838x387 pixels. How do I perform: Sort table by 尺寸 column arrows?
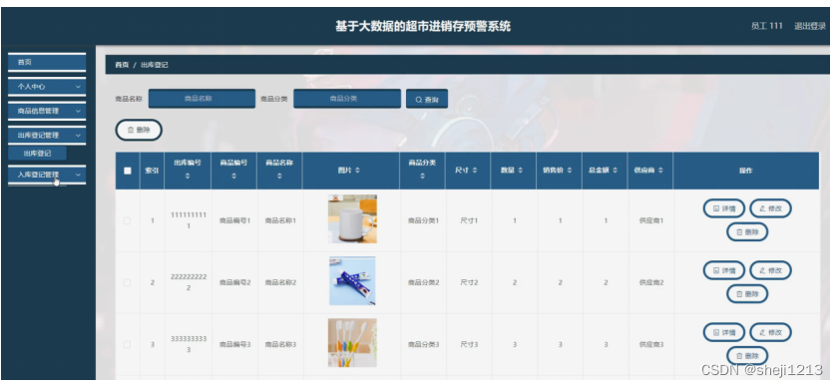click(x=475, y=171)
